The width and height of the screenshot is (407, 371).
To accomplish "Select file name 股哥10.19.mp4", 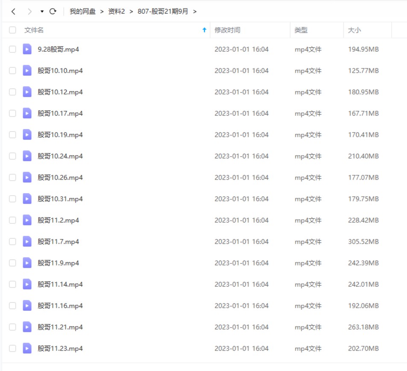I will pos(60,135).
